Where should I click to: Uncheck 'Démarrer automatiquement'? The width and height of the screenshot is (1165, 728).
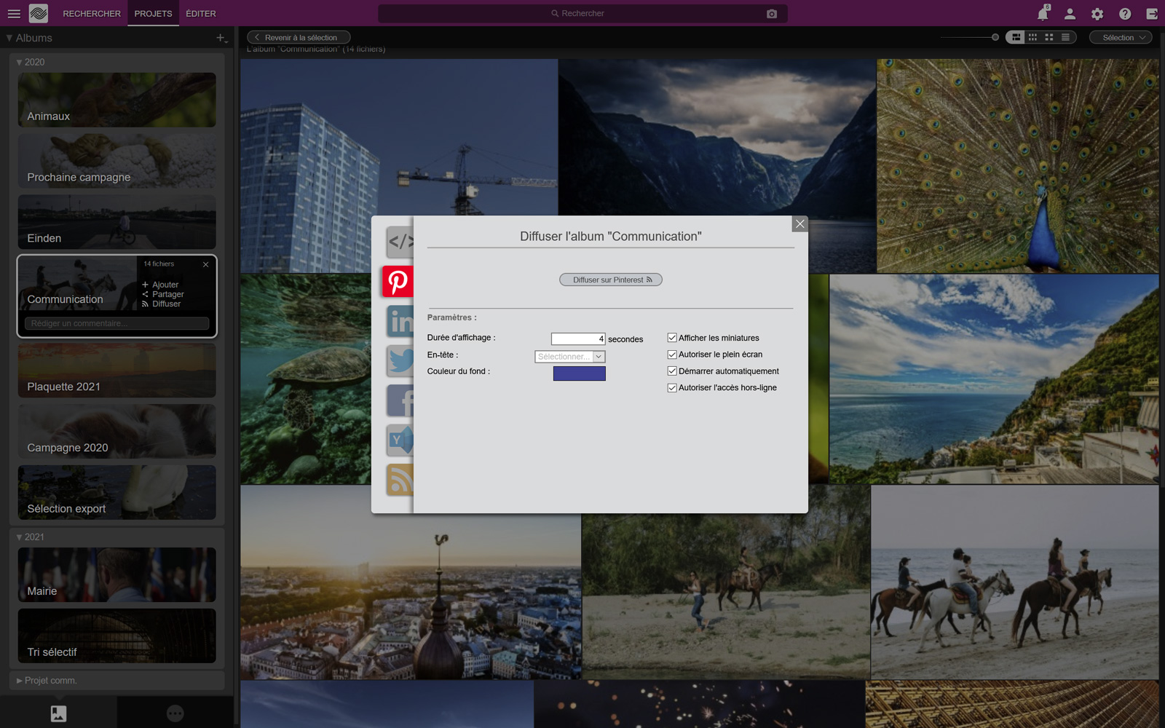(671, 371)
